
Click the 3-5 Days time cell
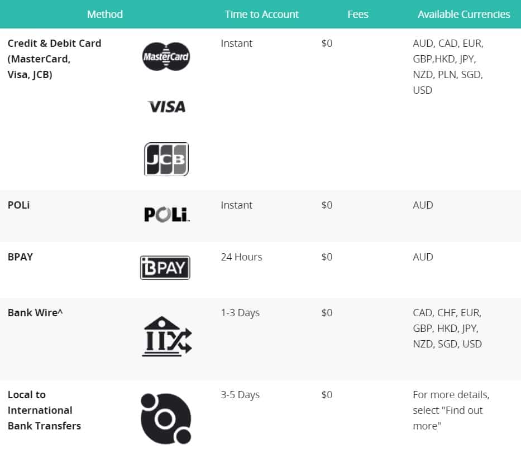coord(240,394)
